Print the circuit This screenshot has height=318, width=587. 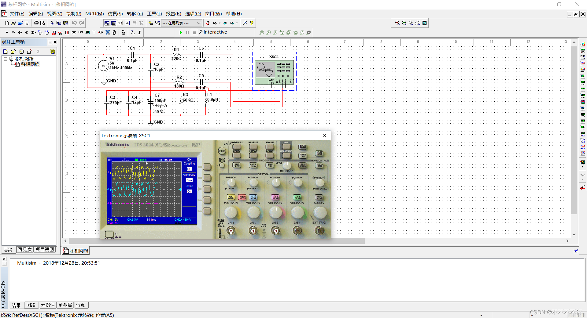[36, 23]
